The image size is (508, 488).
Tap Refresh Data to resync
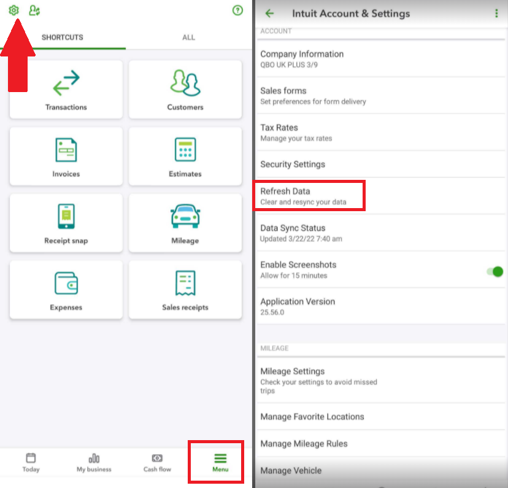[381, 196]
